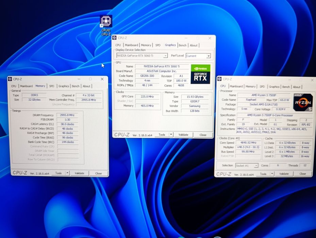Open the Perf Level Current dropdown

198,56
